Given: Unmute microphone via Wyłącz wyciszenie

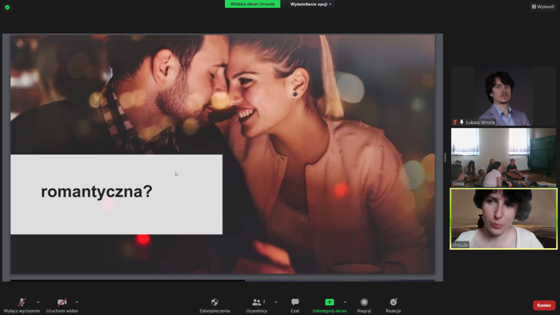Looking at the screenshot, I should [x=22, y=302].
